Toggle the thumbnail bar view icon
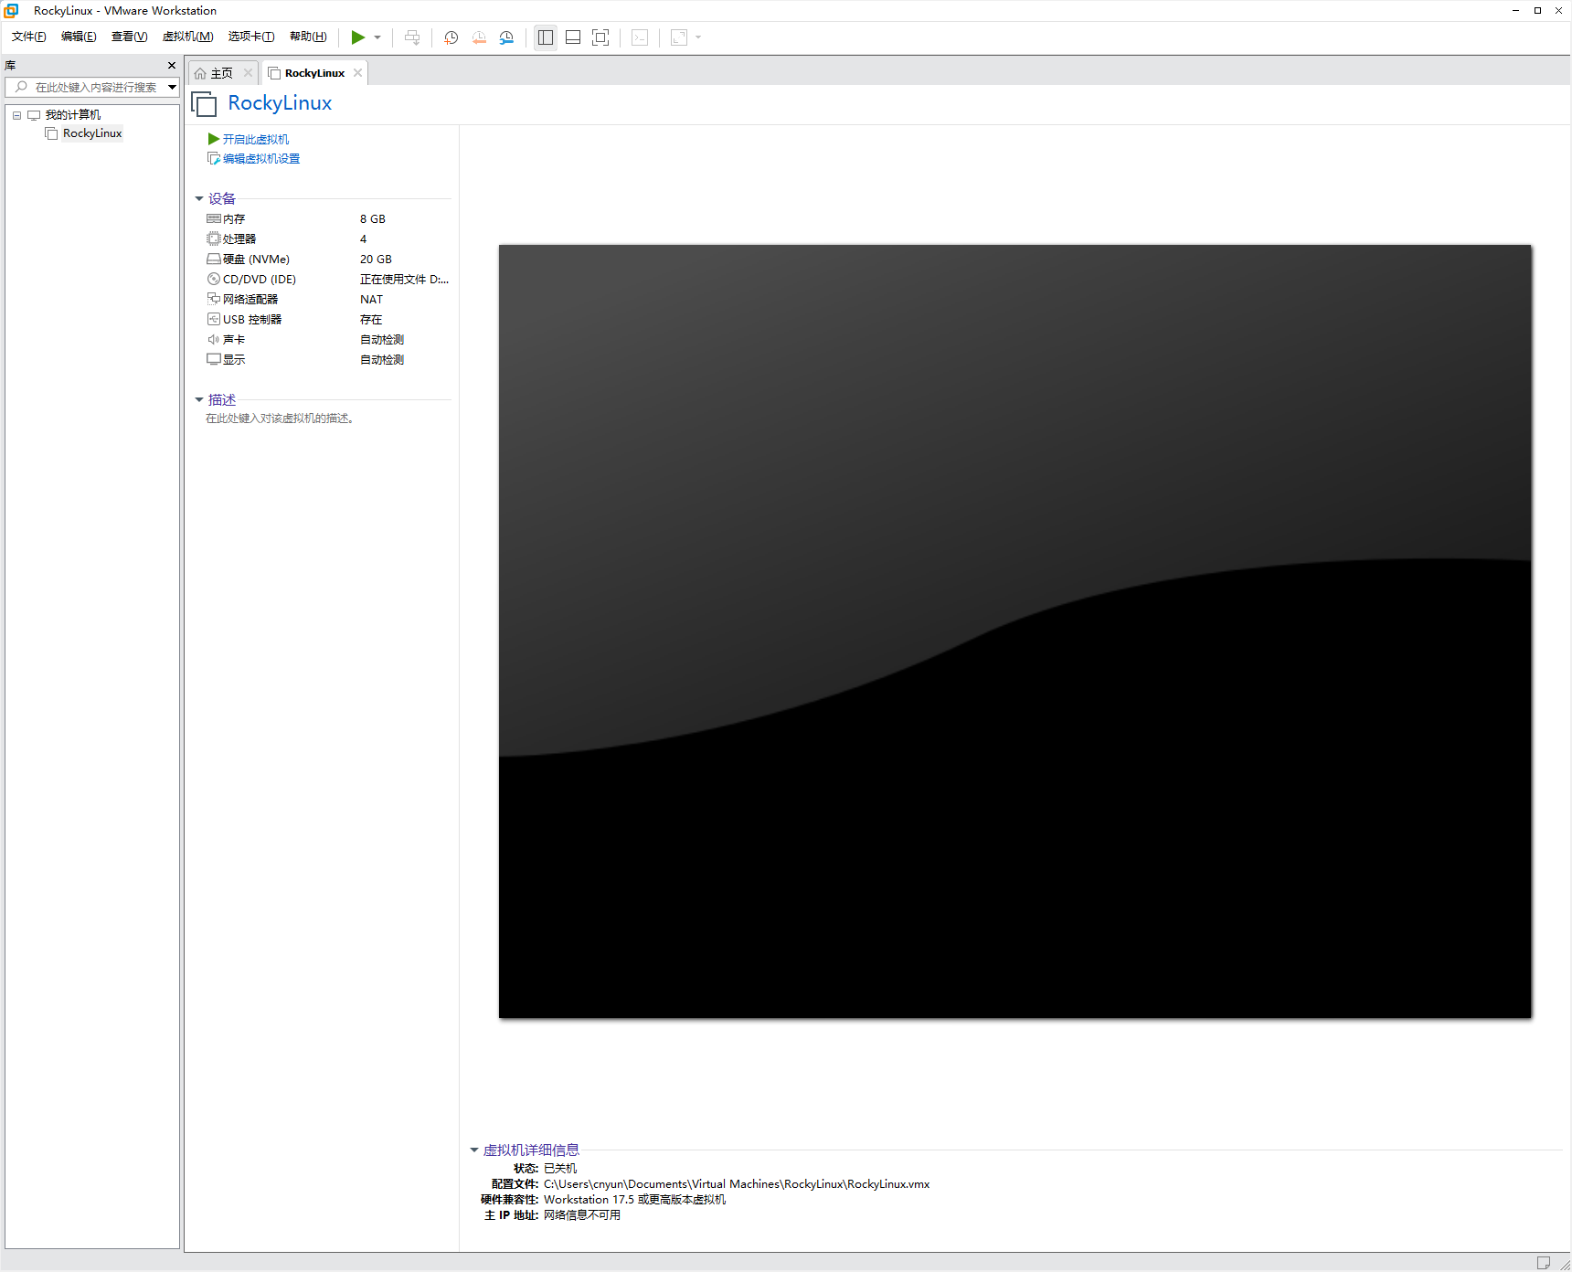Image resolution: width=1572 pixels, height=1272 pixels. click(573, 37)
